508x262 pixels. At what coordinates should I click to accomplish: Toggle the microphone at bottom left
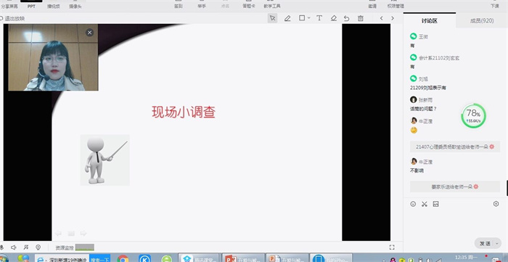pyautogui.click(x=1, y=247)
